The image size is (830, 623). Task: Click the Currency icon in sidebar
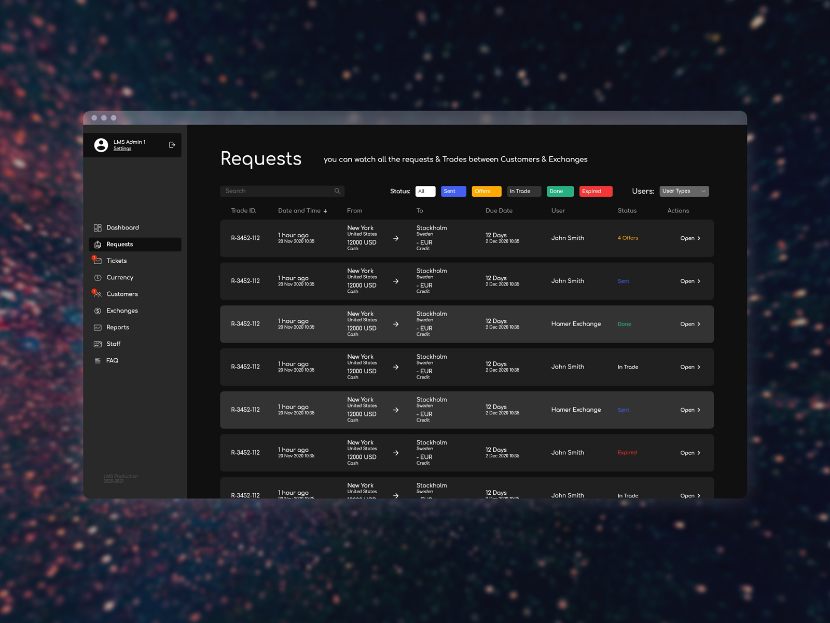(98, 278)
